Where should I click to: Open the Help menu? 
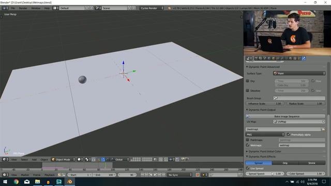pos(47,8)
